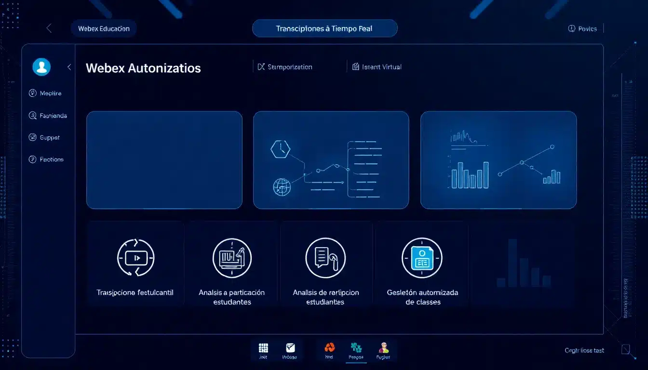Image resolution: width=648 pixels, height=370 pixels.
Task: Click the Analisis a particación estudiantes icon
Action: (232, 258)
